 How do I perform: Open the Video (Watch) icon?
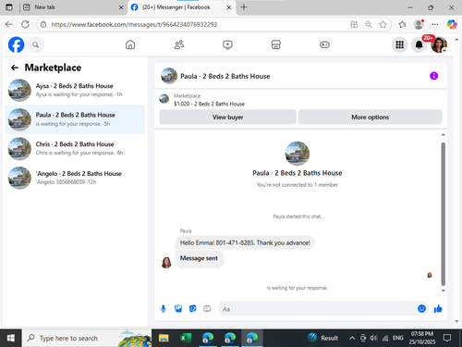click(x=227, y=44)
